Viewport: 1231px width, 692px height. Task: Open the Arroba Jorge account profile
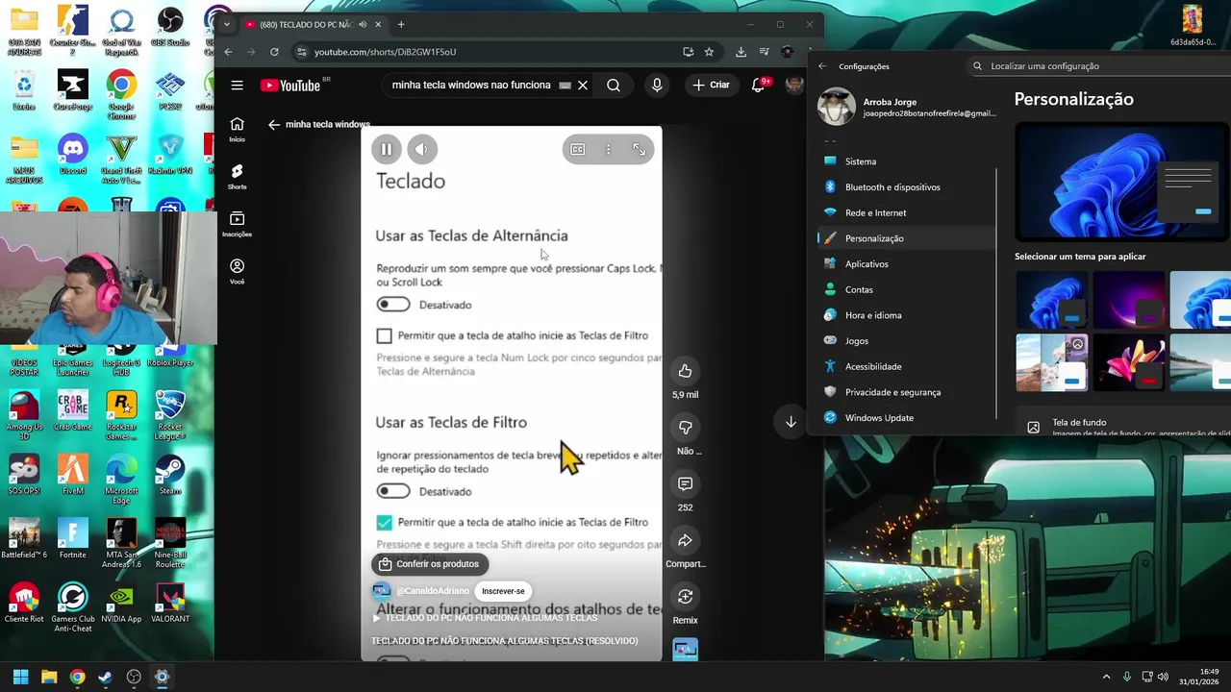(906, 107)
